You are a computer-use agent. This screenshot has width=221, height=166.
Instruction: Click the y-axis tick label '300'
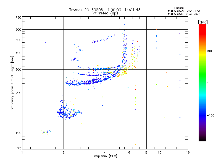(x=18, y=69)
